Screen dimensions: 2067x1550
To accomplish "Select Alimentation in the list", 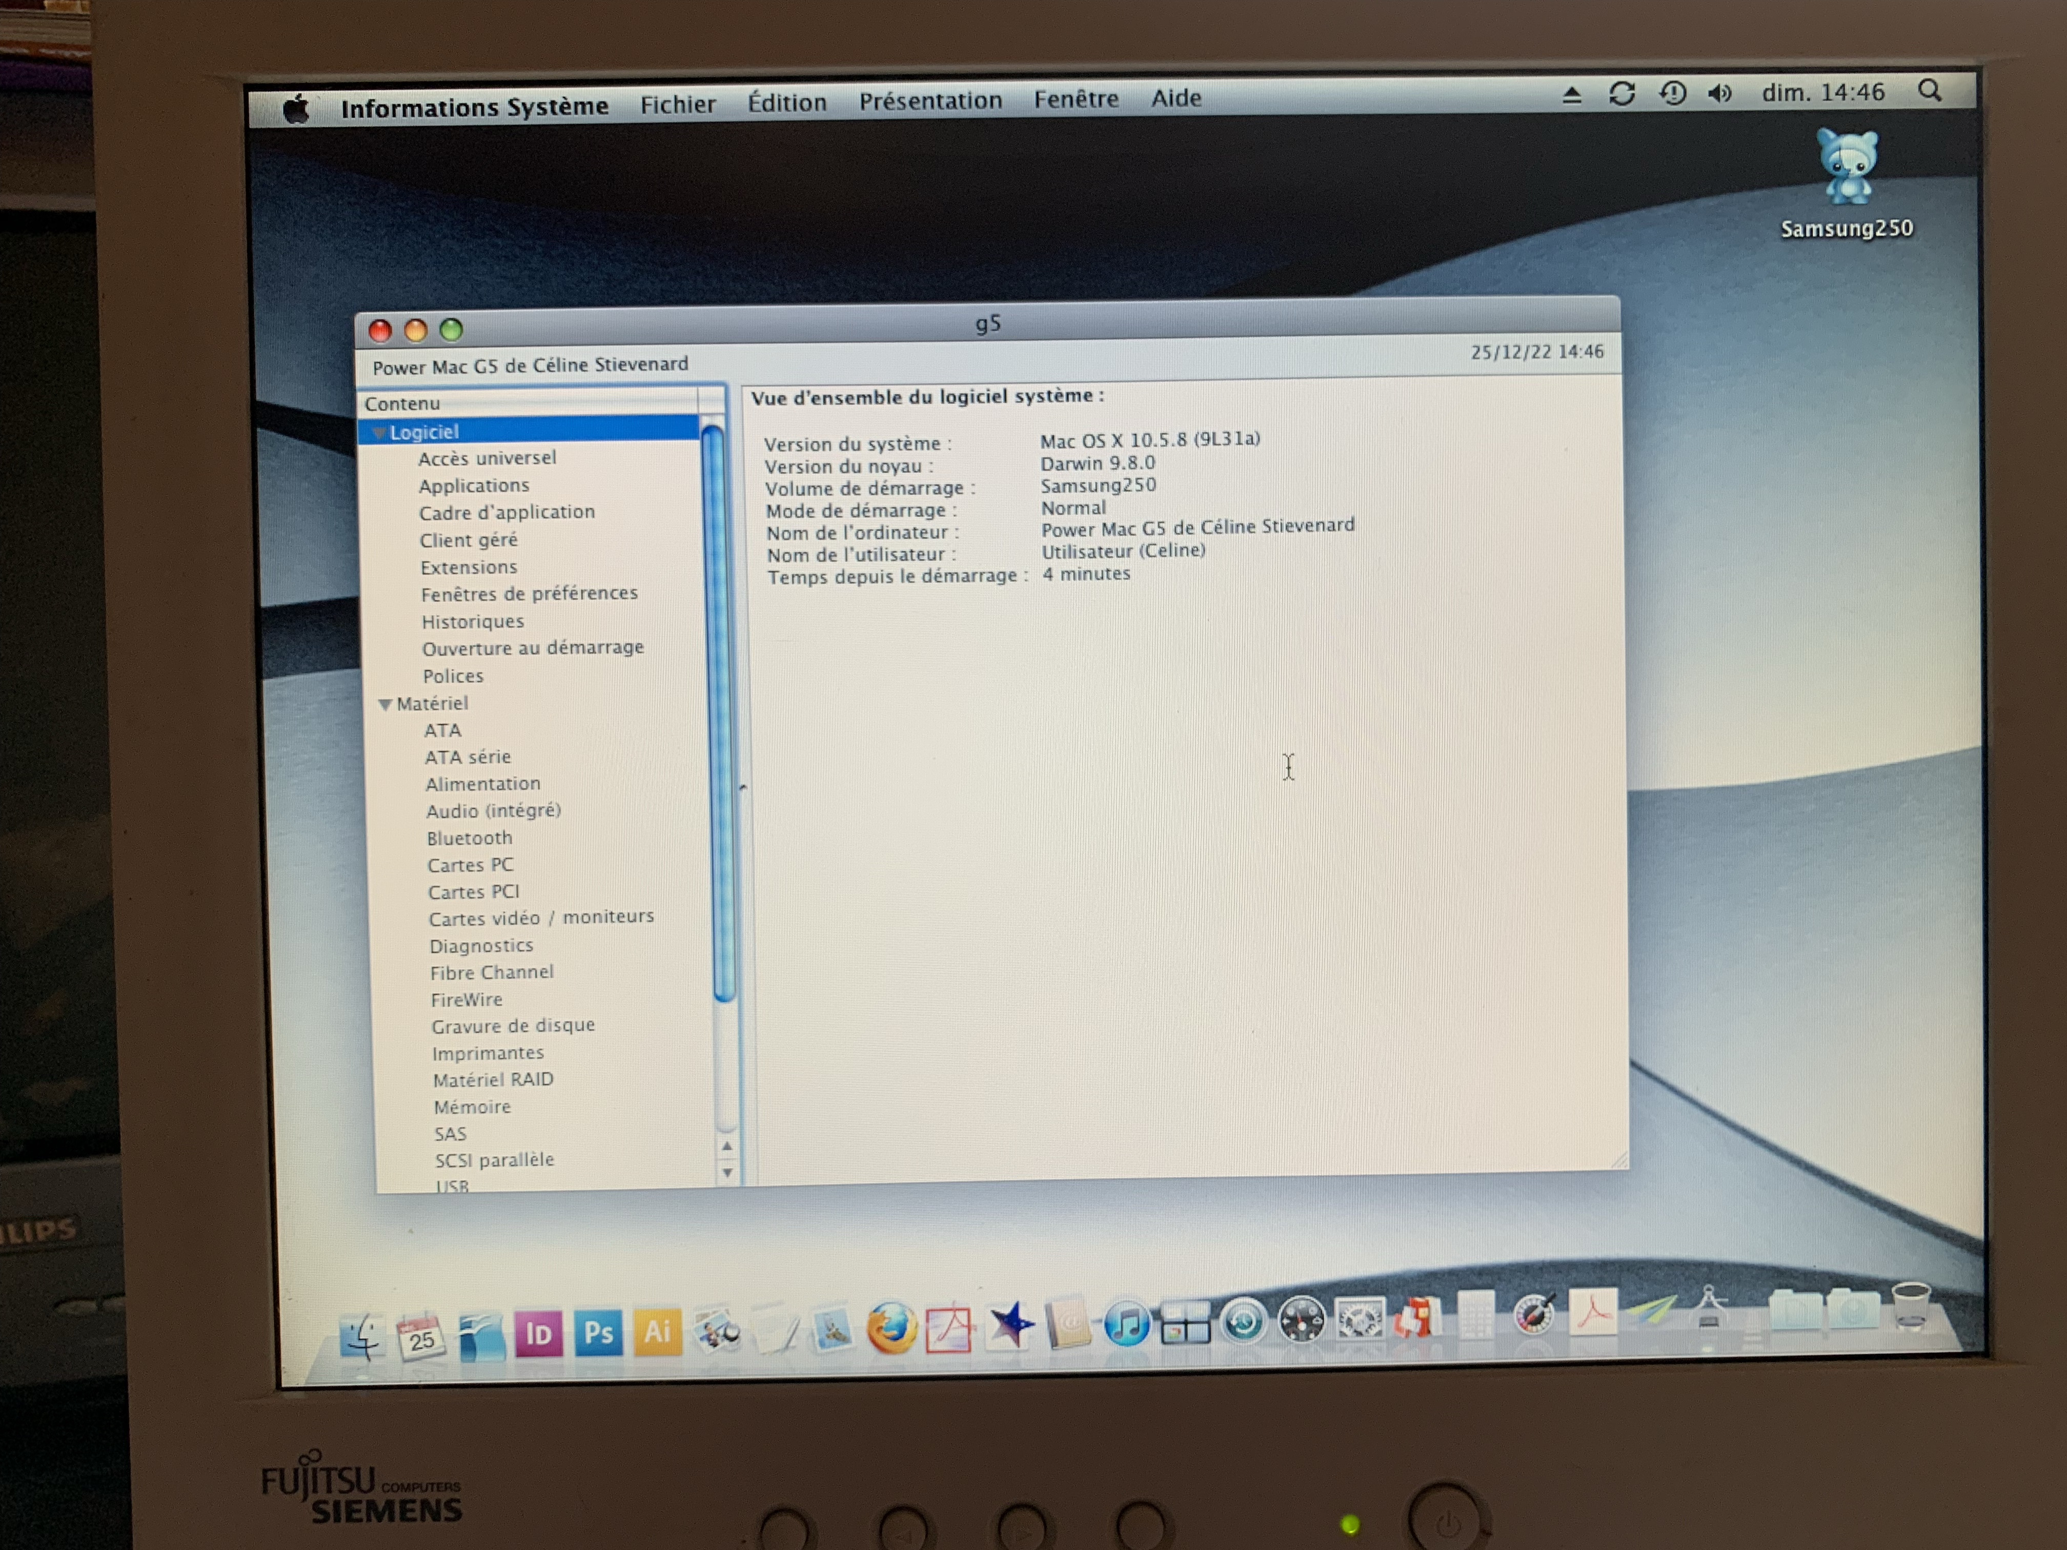I will [x=482, y=784].
